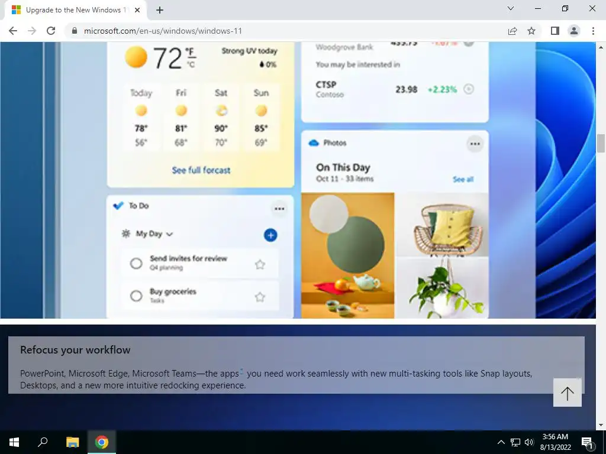Show hidden system tray icons
The height and width of the screenshot is (454, 606).
pos(501,442)
